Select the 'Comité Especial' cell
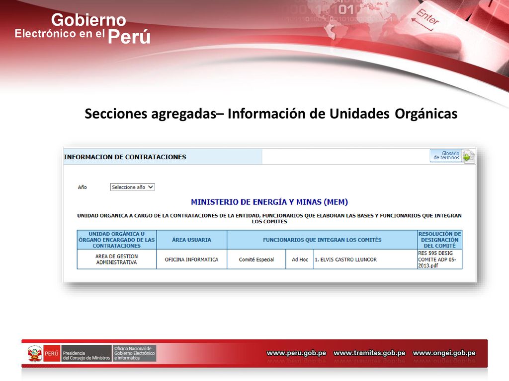Screen dimensions: 509x381 pos(256,259)
